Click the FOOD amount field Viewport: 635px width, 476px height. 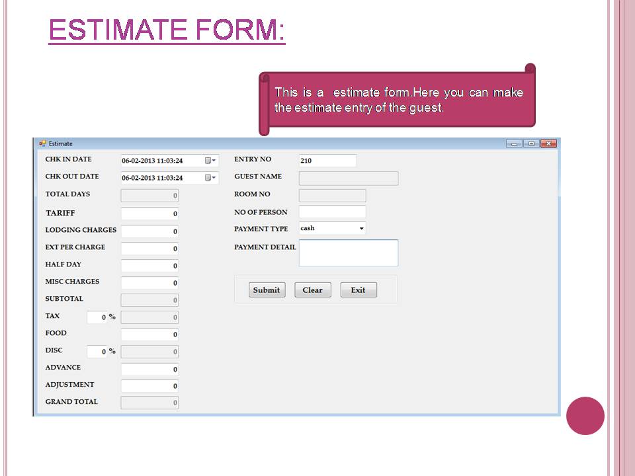[x=149, y=335]
